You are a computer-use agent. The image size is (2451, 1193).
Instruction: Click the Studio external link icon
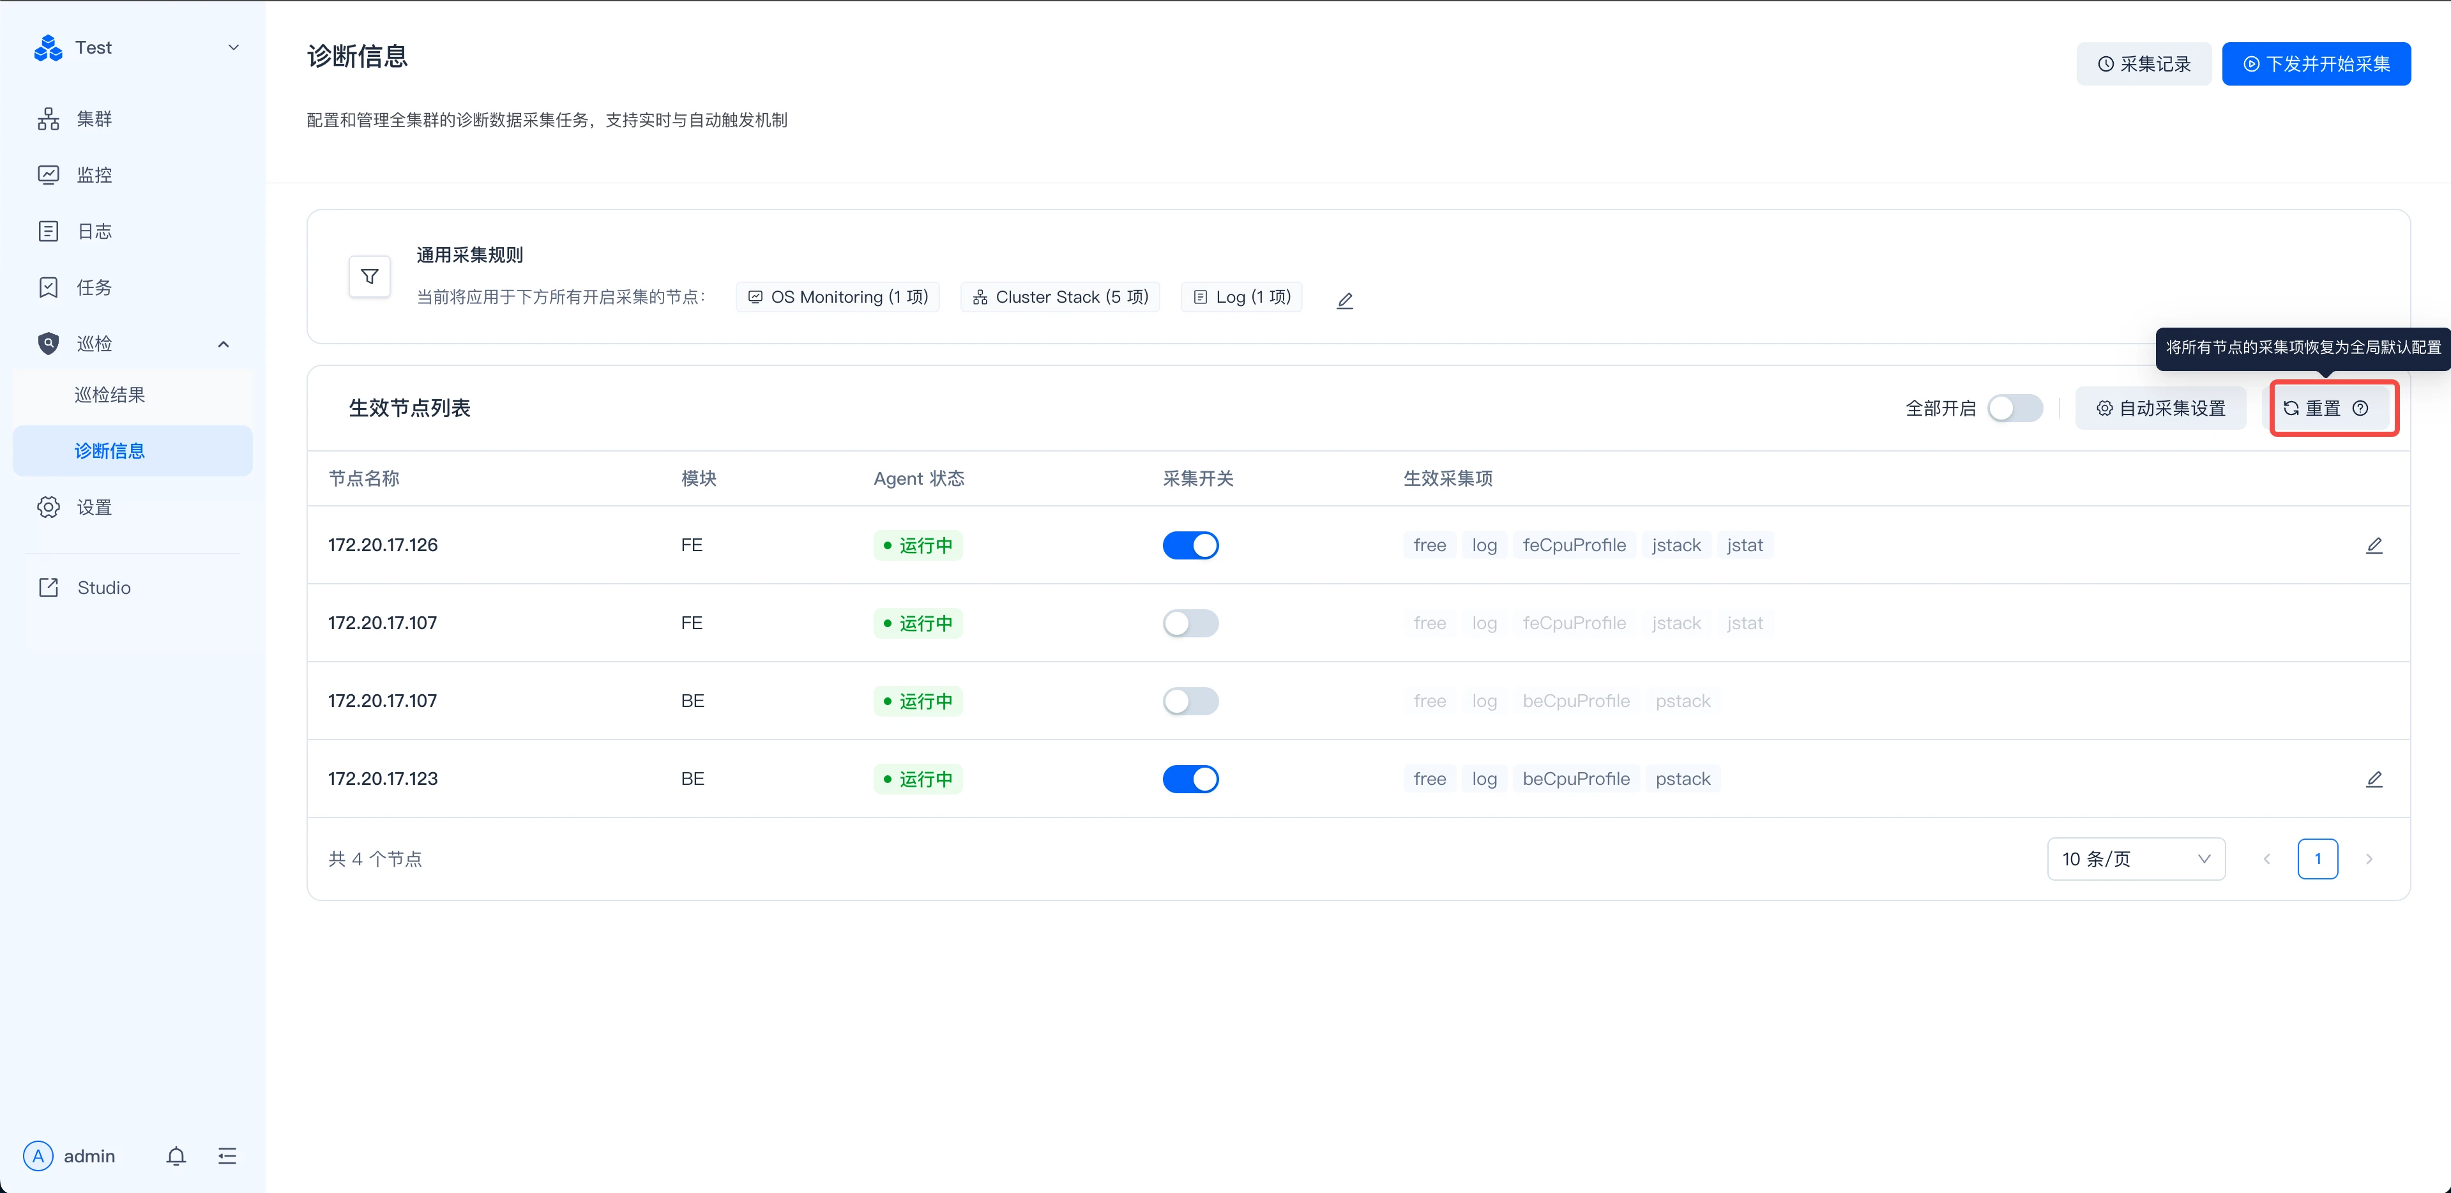[49, 588]
